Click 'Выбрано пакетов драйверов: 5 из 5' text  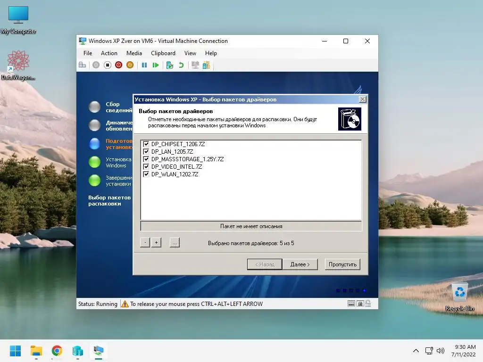click(251, 243)
